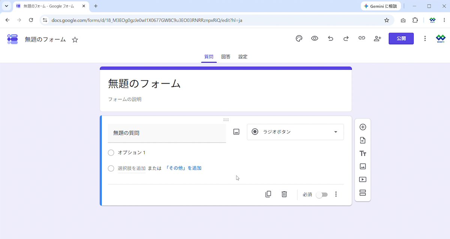The image size is (450, 239).
Task: Click the radio circle beside 選択肢を追加
Action: (x=111, y=168)
